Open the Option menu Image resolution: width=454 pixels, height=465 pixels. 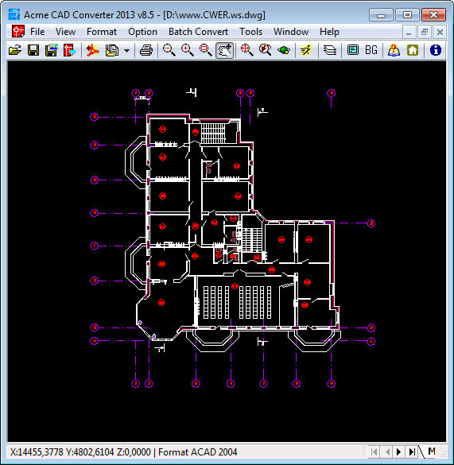(143, 32)
